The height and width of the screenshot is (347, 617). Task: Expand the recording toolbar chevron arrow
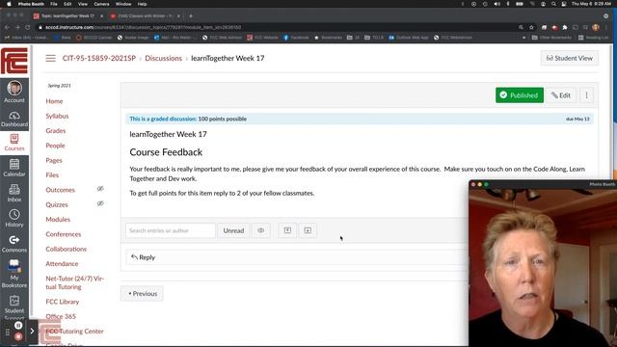(x=32, y=331)
